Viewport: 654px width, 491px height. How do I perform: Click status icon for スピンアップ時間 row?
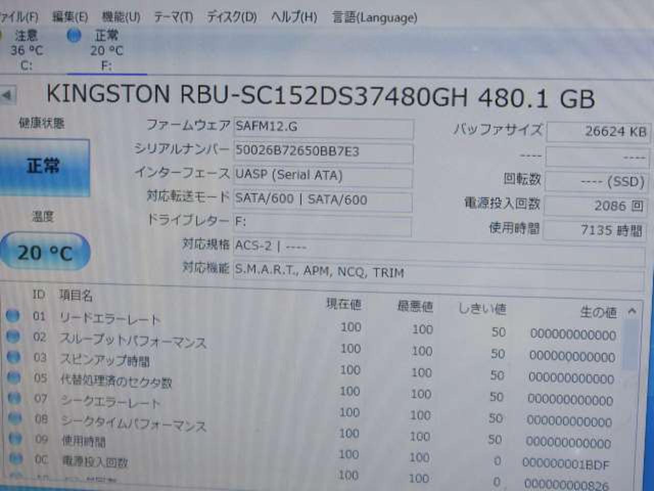[x=14, y=356]
